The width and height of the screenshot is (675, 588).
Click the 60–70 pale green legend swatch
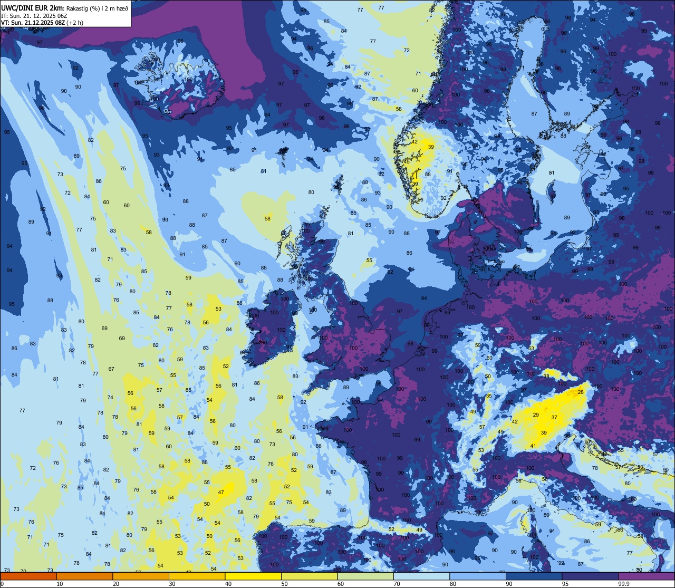pyautogui.click(x=365, y=576)
